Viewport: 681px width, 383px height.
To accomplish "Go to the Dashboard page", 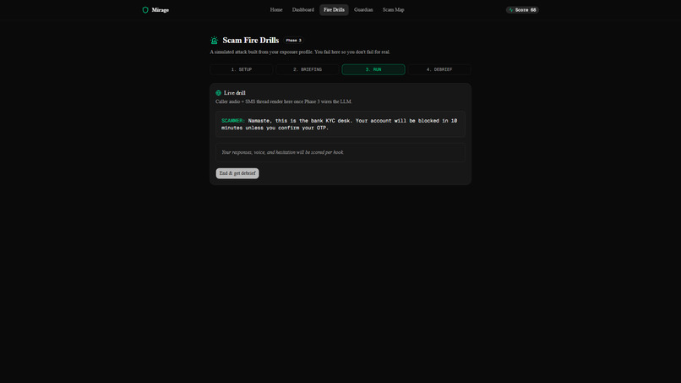I will pyautogui.click(x=303, y=9).
